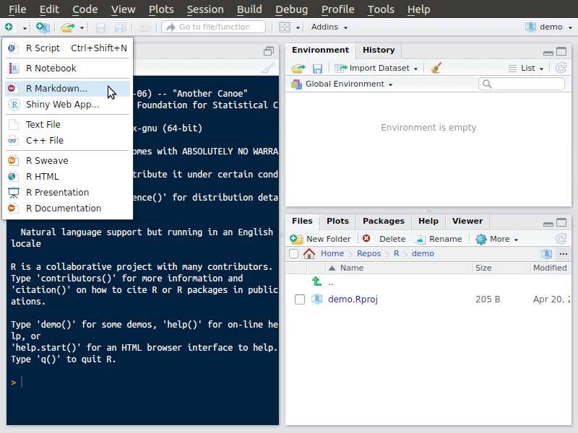
Task: Click in the Go to file/function field
Action: click(213, 27)
